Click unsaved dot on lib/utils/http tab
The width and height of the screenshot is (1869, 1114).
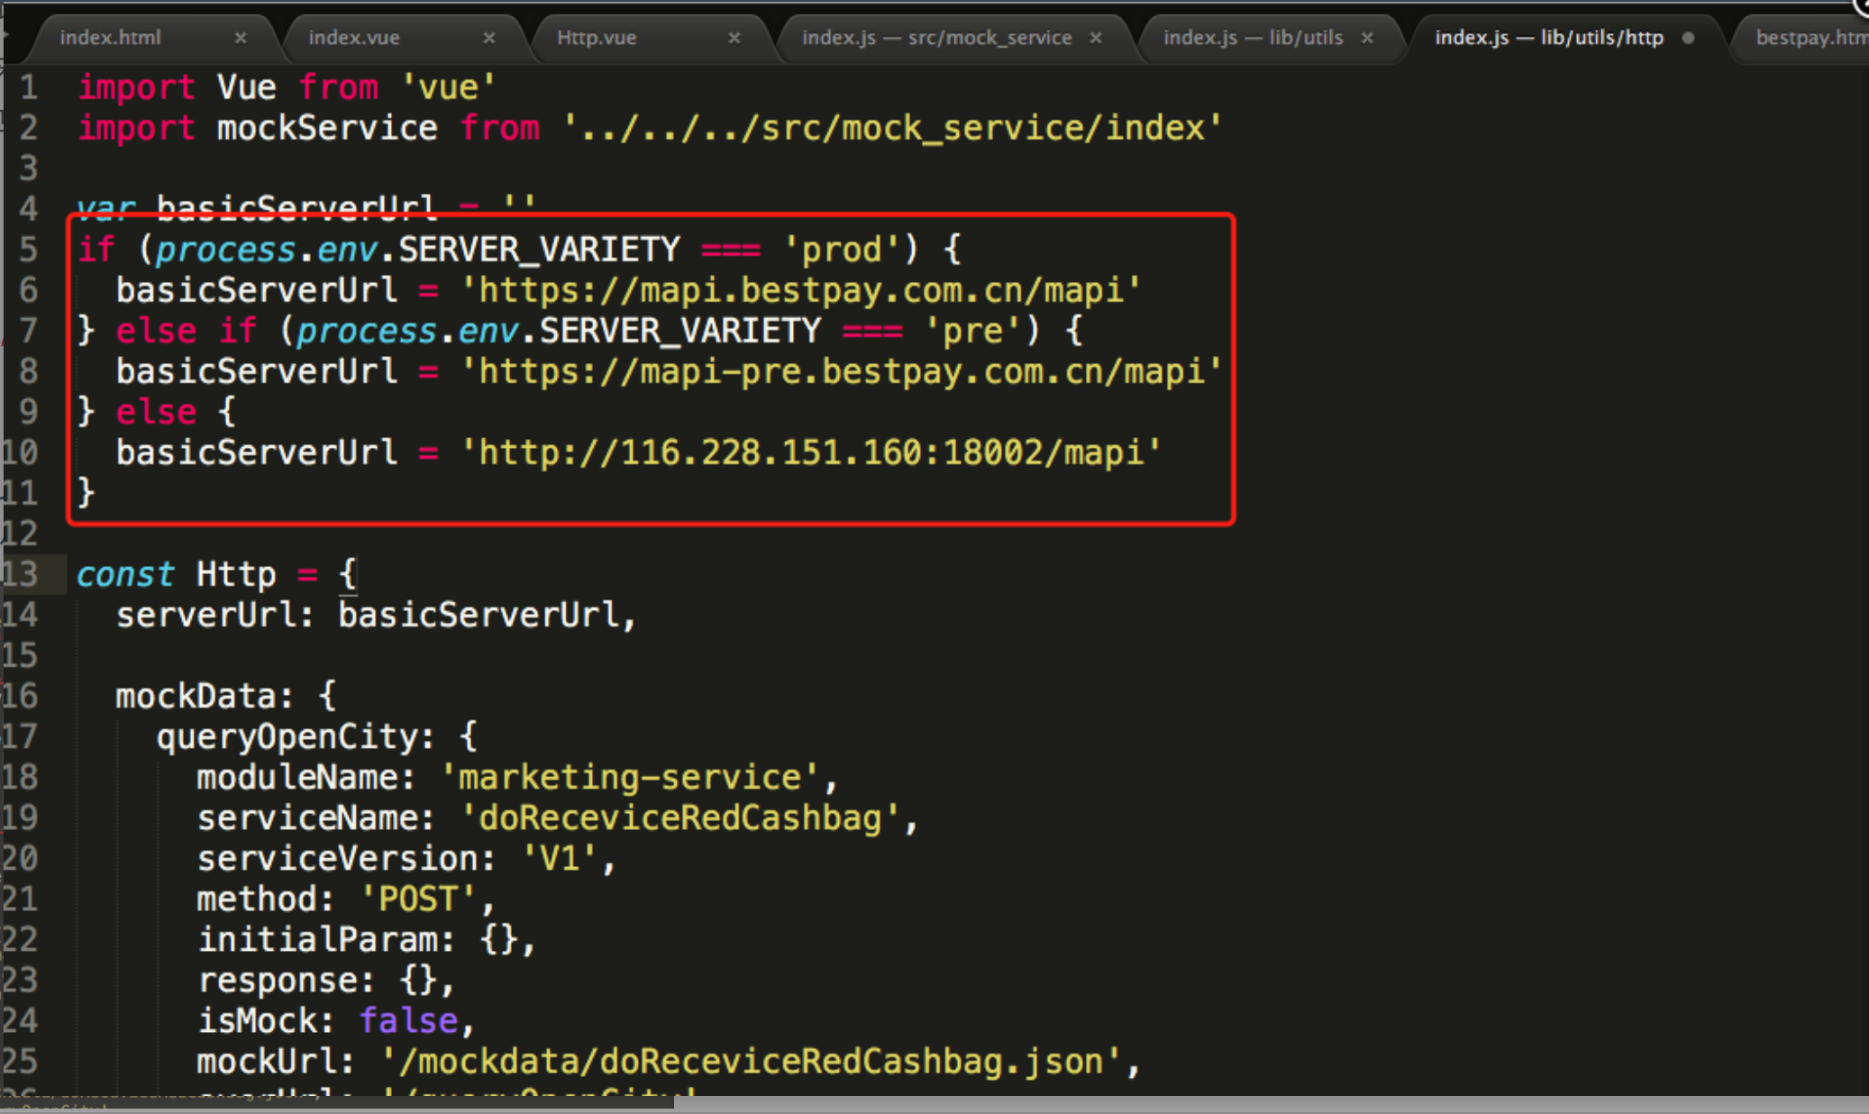pos(1688,38)
